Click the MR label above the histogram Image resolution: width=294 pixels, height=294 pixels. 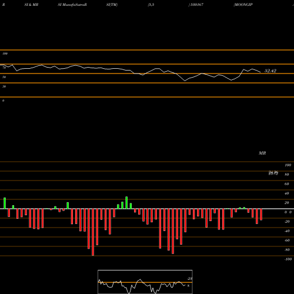tap(262, 153)
